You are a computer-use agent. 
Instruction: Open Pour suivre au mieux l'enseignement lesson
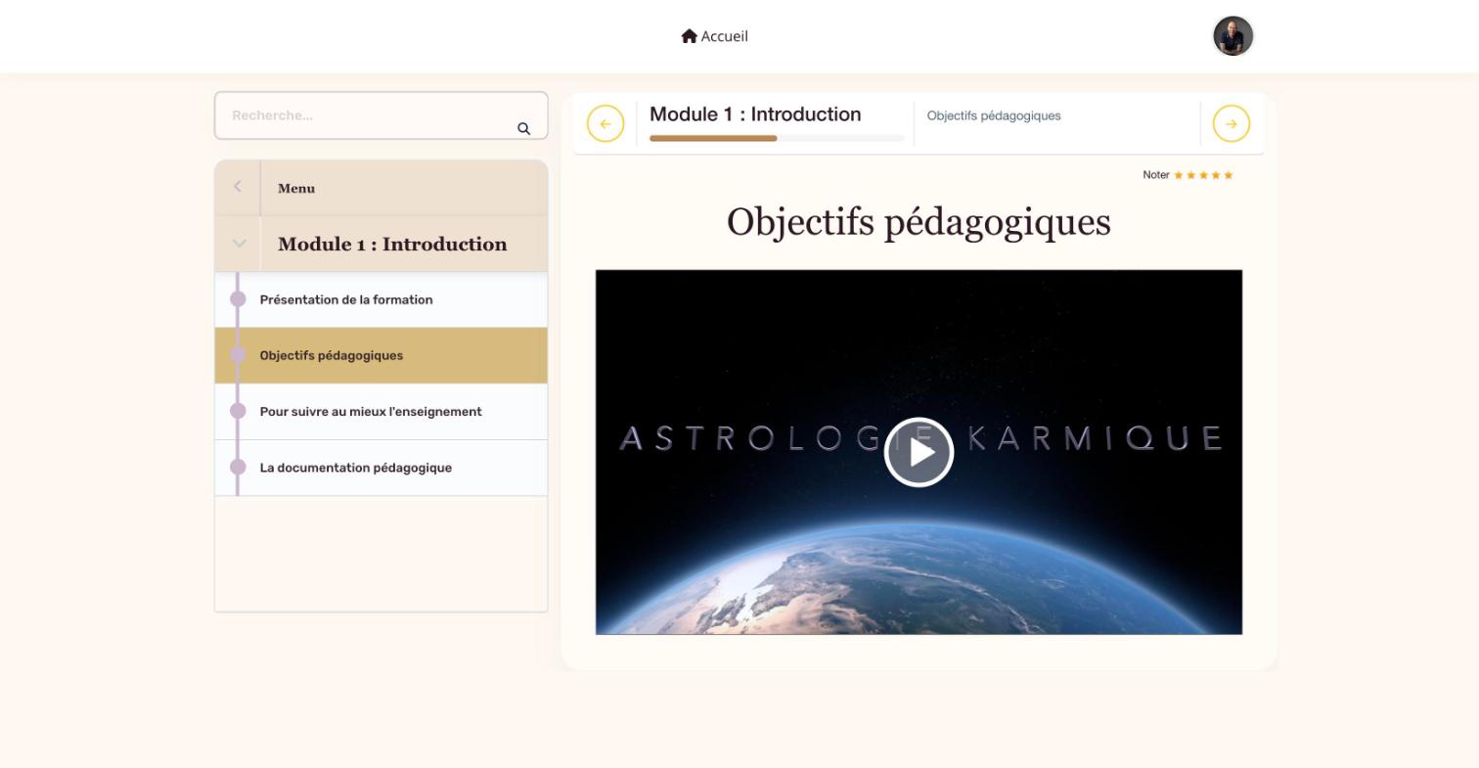click(x=381, y=412)
